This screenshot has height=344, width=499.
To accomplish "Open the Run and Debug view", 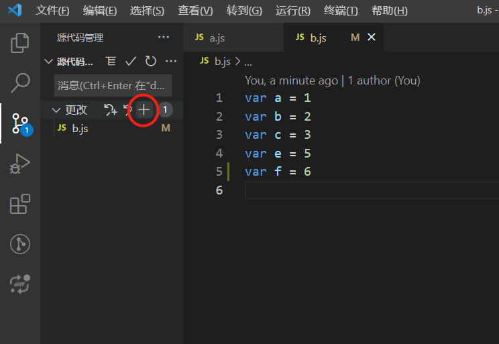I will 19,164.
